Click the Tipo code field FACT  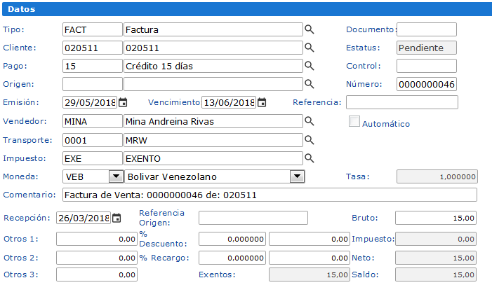(92, 29)
